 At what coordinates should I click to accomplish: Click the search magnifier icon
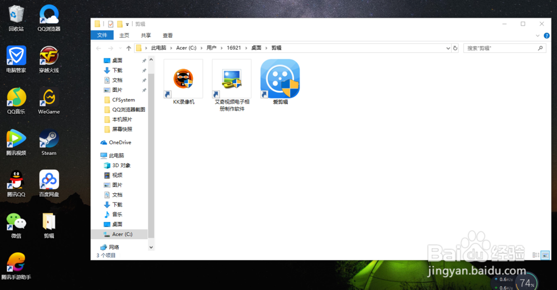point(540,48)
